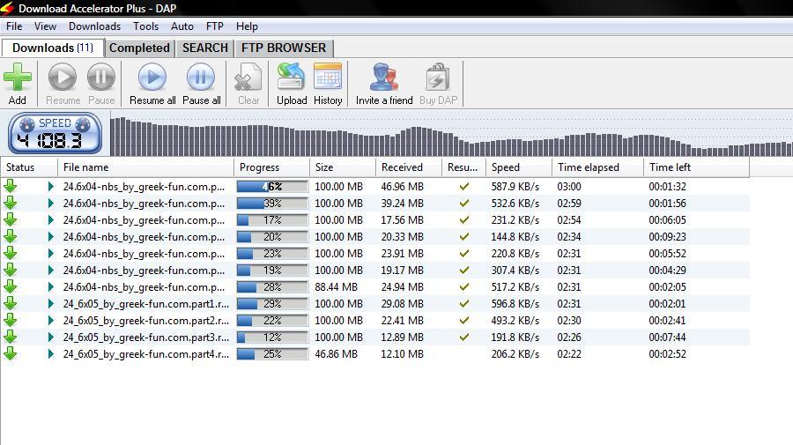Expand the 39% download row triangle
This screenshot has height=445, width=793.
click(x=50, y=204)
